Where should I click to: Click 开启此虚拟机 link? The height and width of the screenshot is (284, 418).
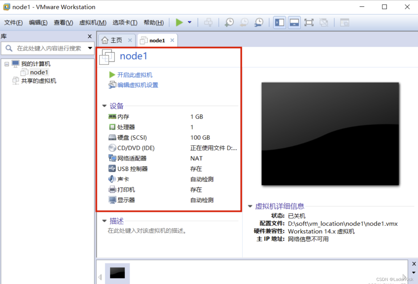[x=135, y=75]
